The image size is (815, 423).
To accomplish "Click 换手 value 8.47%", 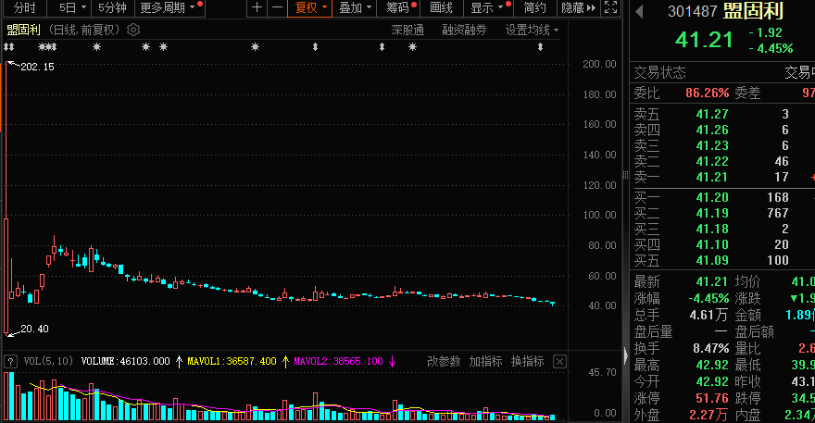I will [710, 348].
